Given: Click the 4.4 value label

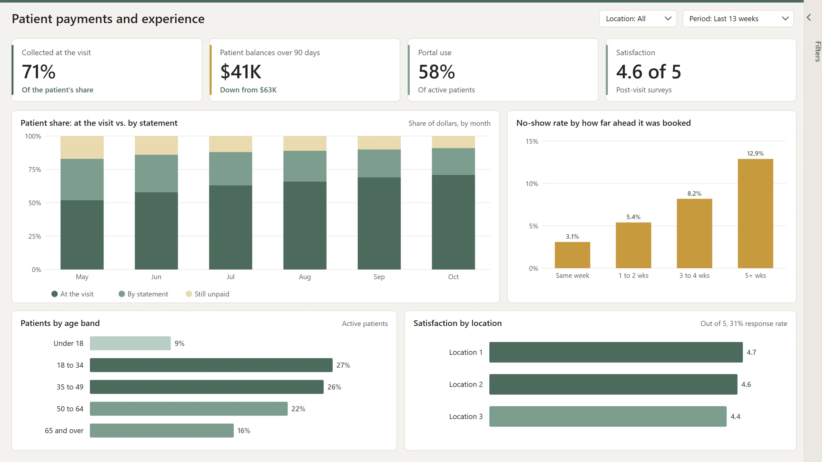Looking at the screenshot, I should pos(735,416).
